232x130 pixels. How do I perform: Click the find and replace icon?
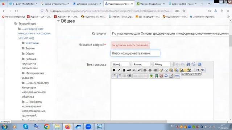pos(193,64)
